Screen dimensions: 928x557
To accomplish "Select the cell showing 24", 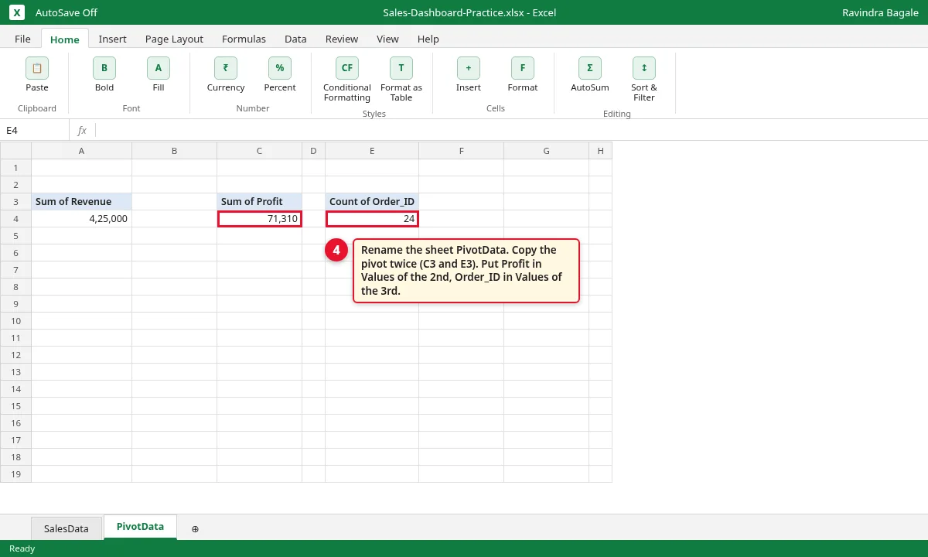I will [x=372, y=219].
